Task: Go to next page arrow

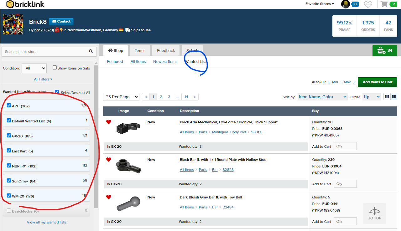Action: coord(195,97)
